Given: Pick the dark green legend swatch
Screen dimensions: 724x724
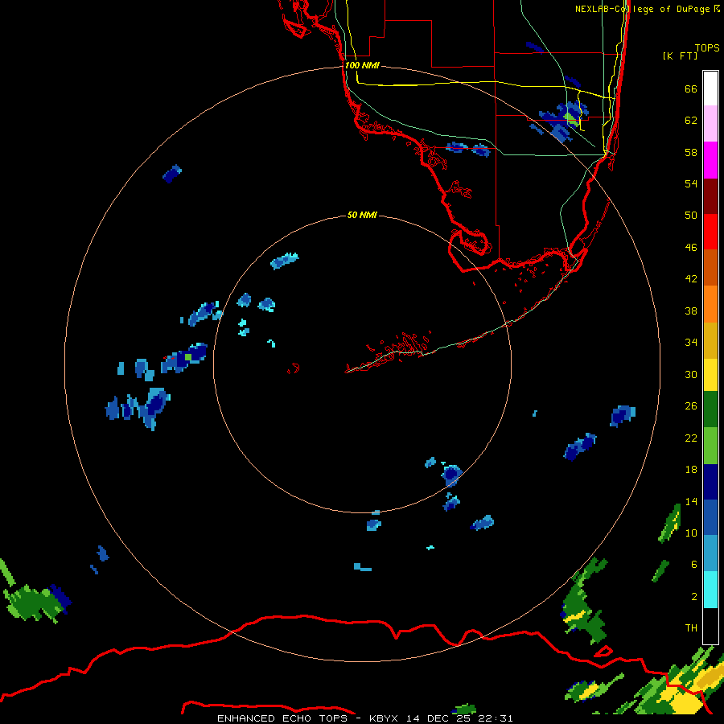Looking at the screenshot, I should (710, 409).
